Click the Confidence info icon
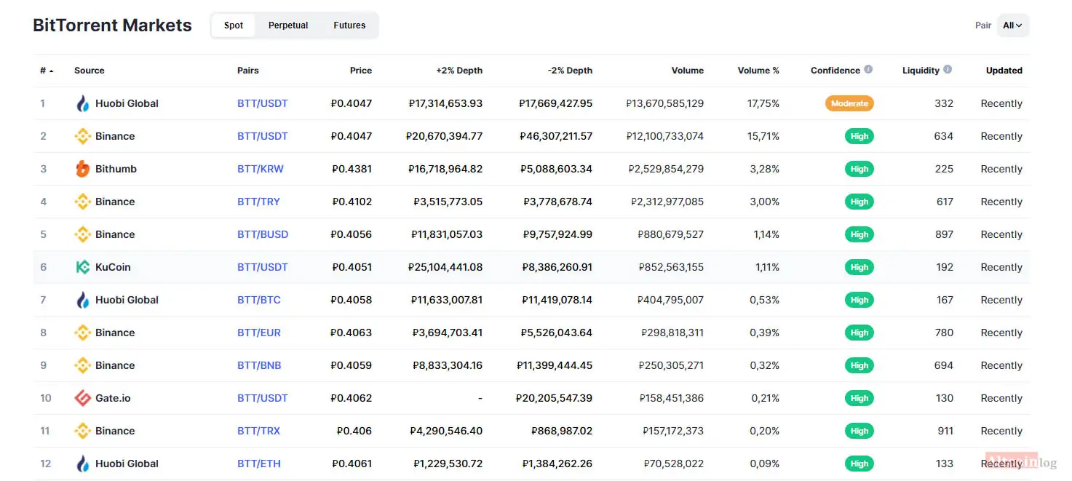Image resolution: width=1072 pixels, height=481 pixels. (x=868, y=70)
